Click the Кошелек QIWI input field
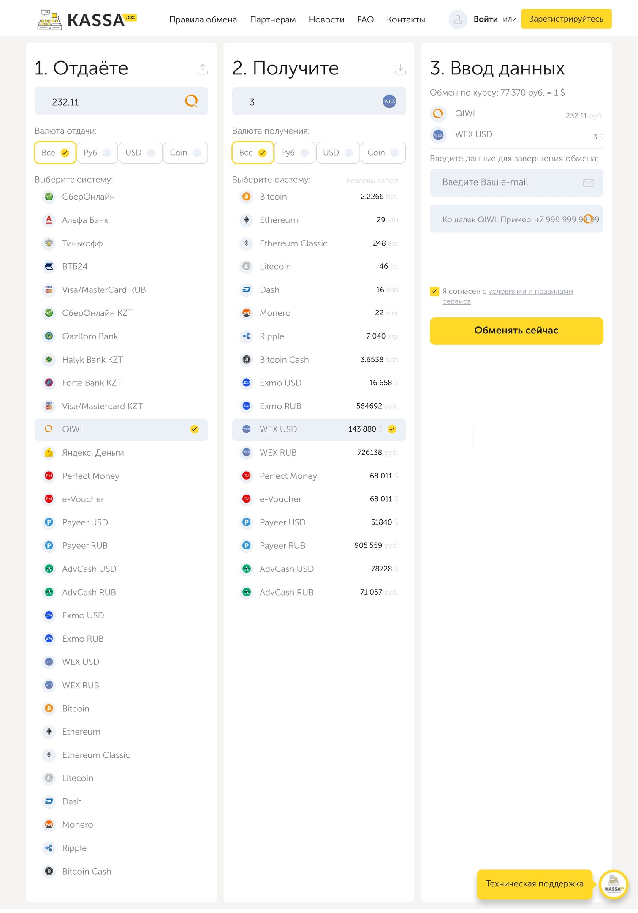The image size is (638, 913). pyautogui.click(x=516, y=219)
